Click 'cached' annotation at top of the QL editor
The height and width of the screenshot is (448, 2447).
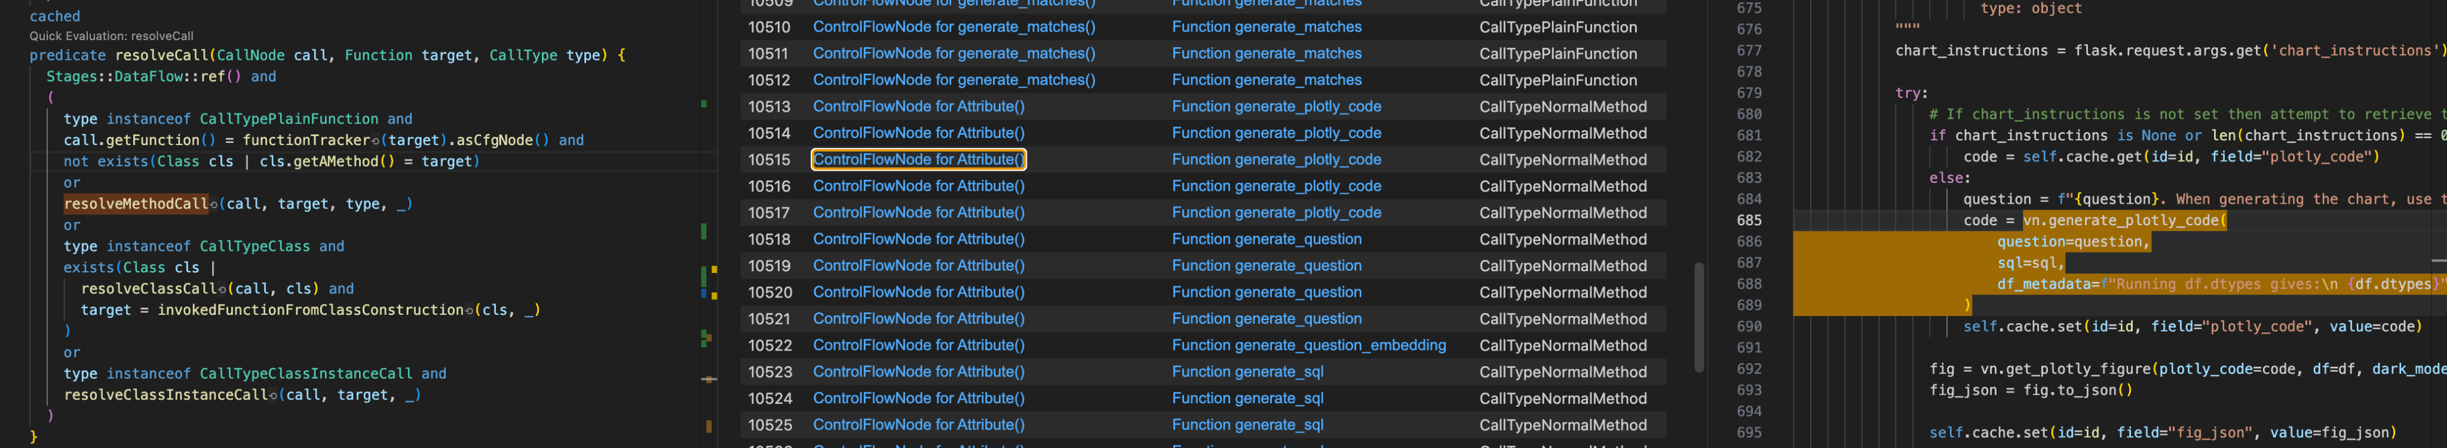coord(55,16)
